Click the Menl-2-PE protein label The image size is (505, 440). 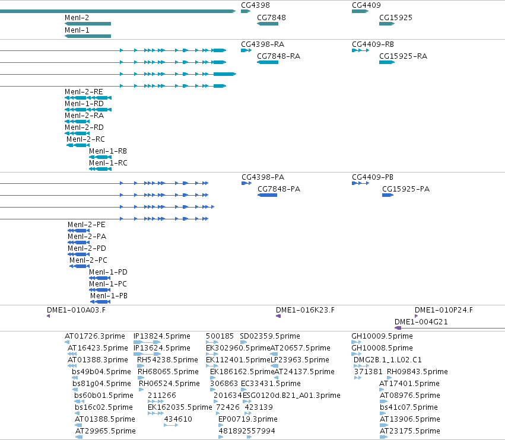click(86, 225)
